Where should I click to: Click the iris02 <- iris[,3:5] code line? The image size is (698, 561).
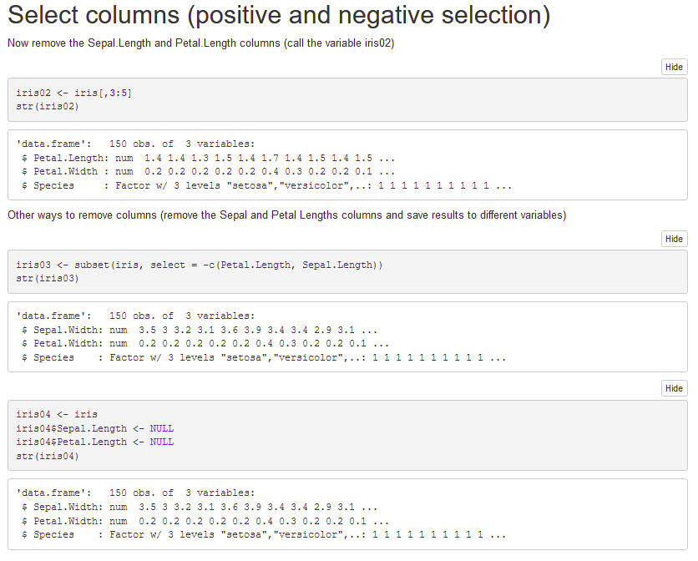tap(73, 93)
